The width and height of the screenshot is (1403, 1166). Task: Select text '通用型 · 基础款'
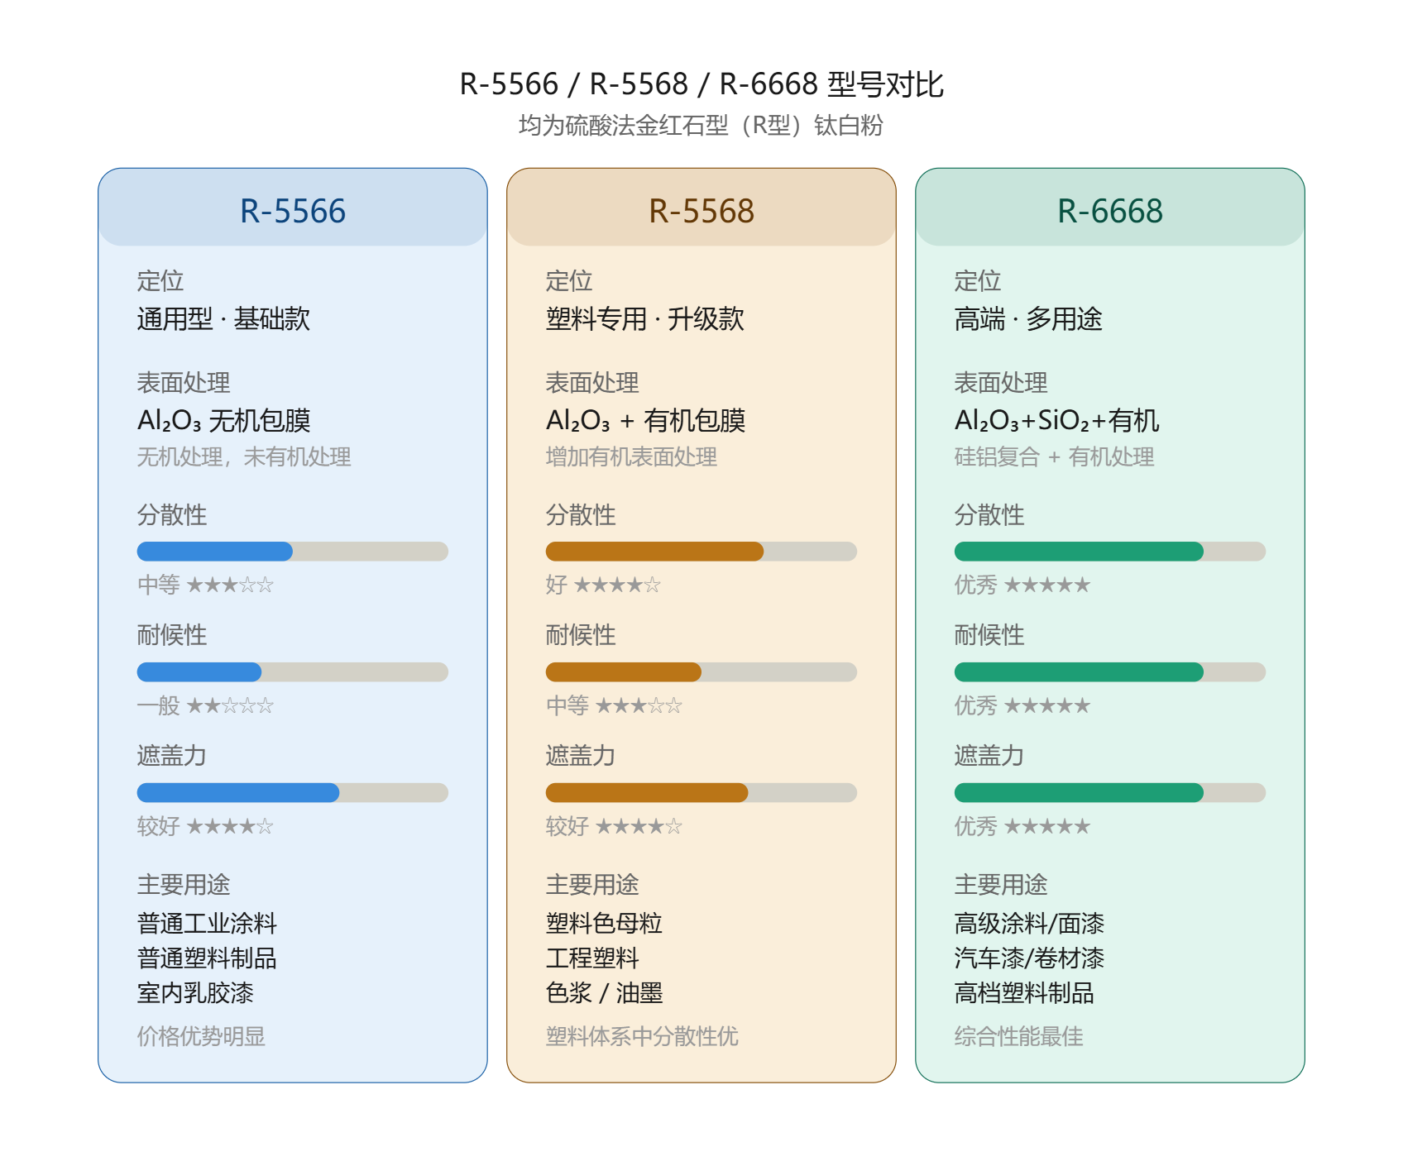[223, 319]
